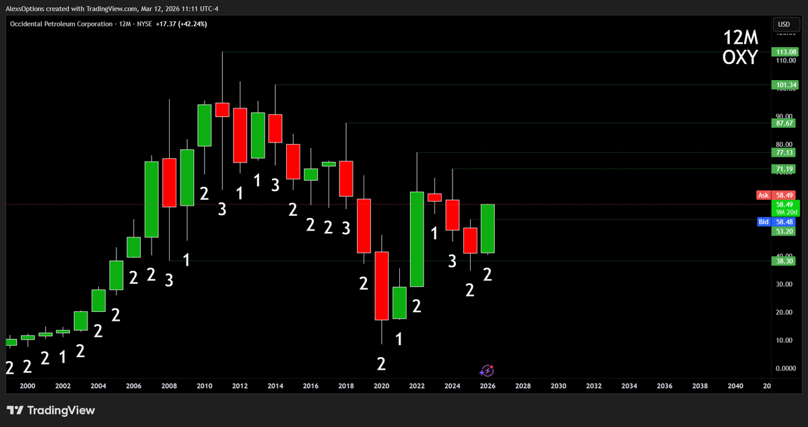
Task: Click the 2022 year label on time axis
Action: 416,386
